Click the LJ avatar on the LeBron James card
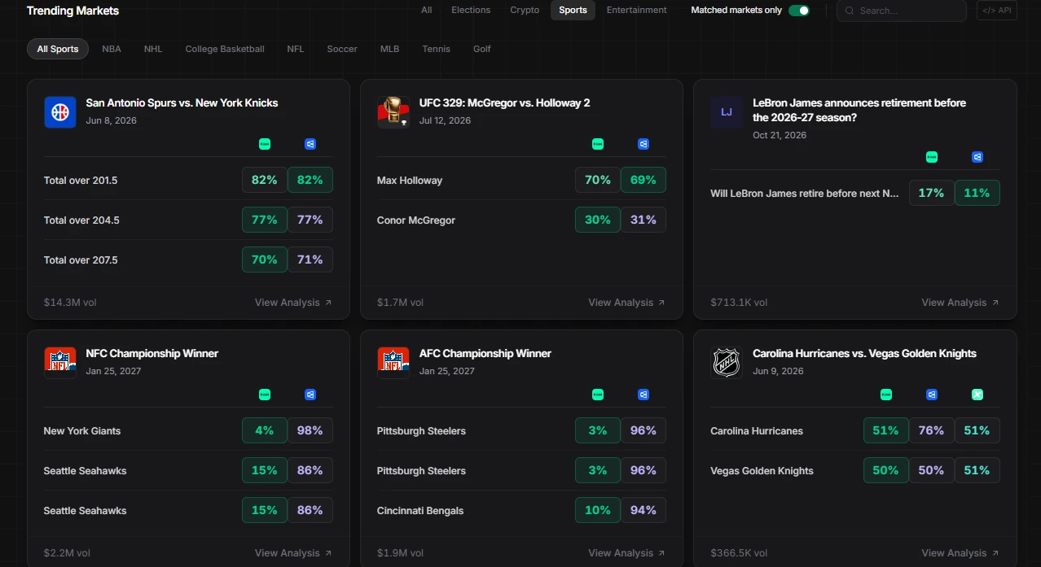 727,112
